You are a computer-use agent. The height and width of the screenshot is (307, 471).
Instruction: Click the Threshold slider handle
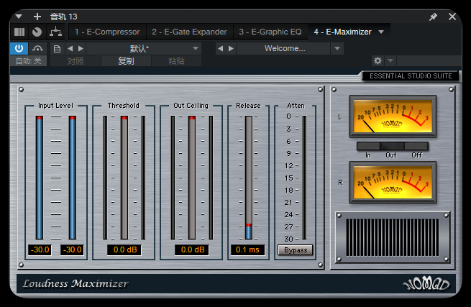(124, 118)
